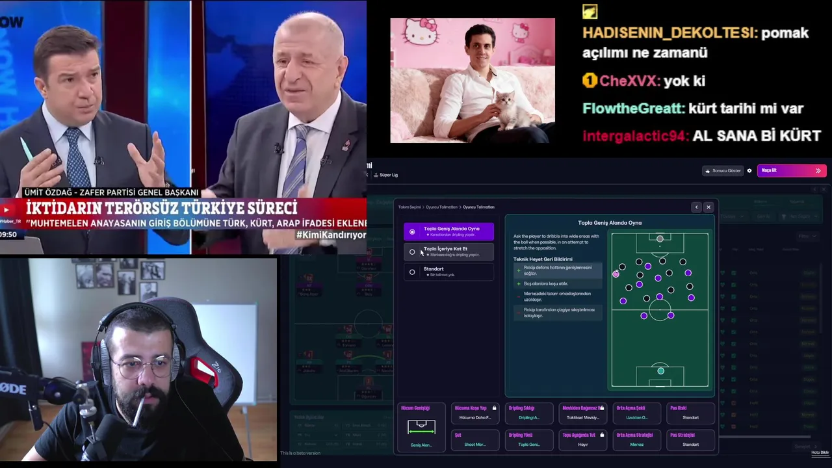
Task: Click the chat username 'FlowtheGreatt'
Action: pyautogui.click(x=633, y=109)
